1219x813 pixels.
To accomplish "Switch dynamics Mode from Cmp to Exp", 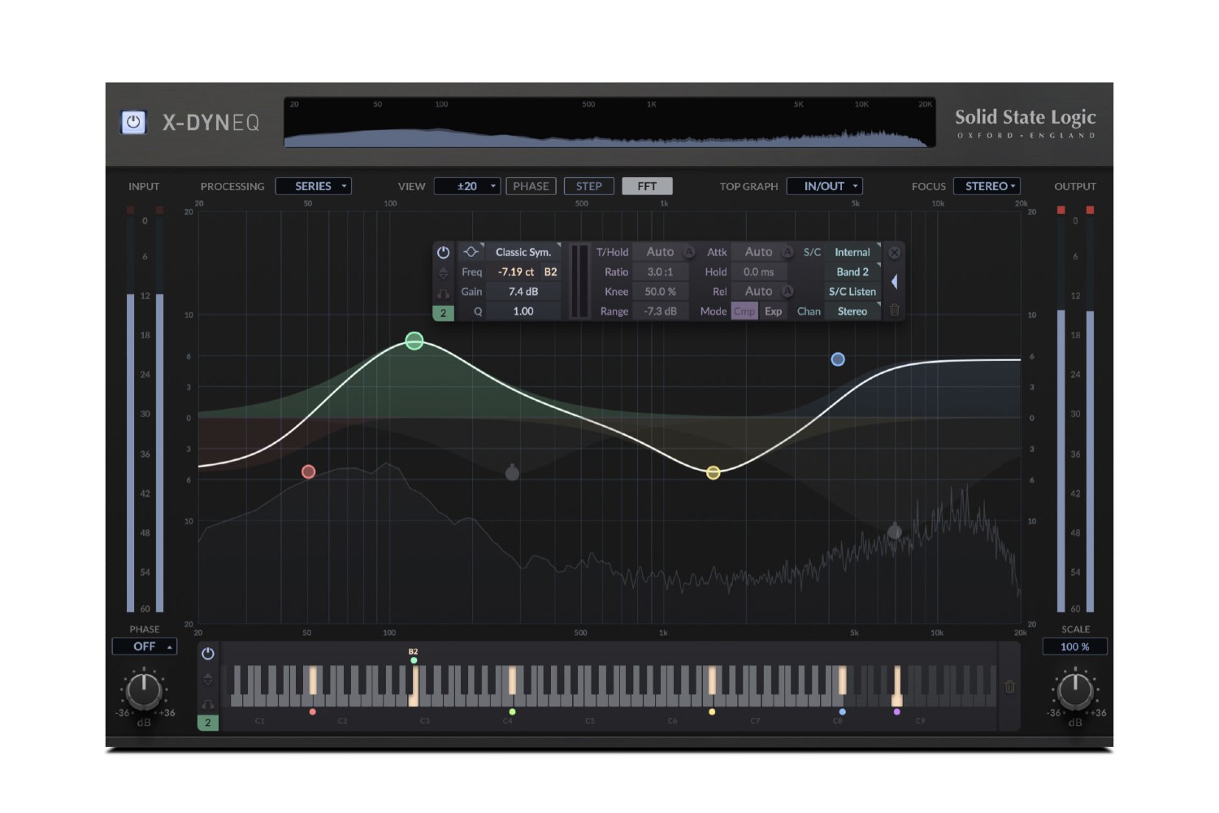I will [x=773, y=311].
